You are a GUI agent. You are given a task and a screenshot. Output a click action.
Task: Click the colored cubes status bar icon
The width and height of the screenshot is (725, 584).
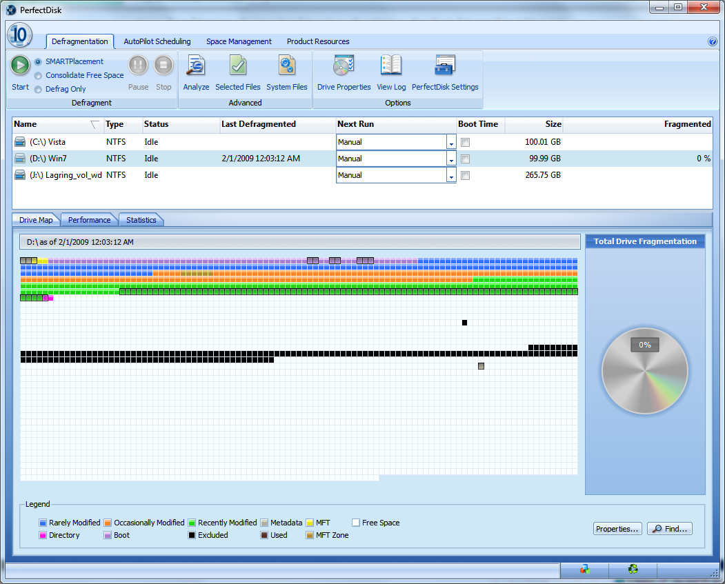tap(585, 570)
